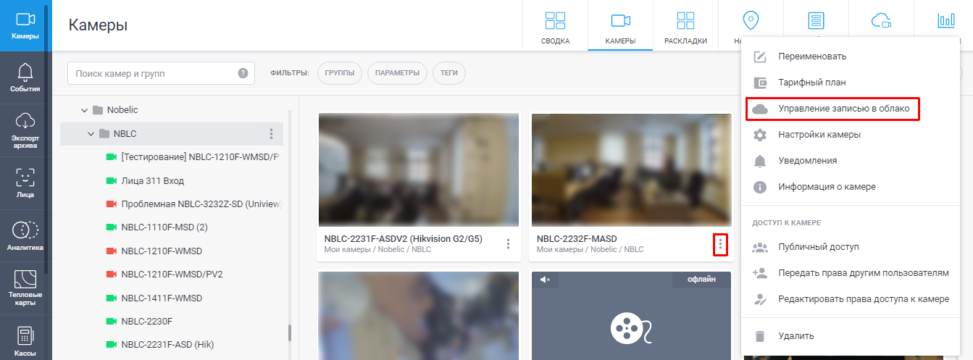
Task: Click the help question icon in the search field
Action: tap(243, 73)
